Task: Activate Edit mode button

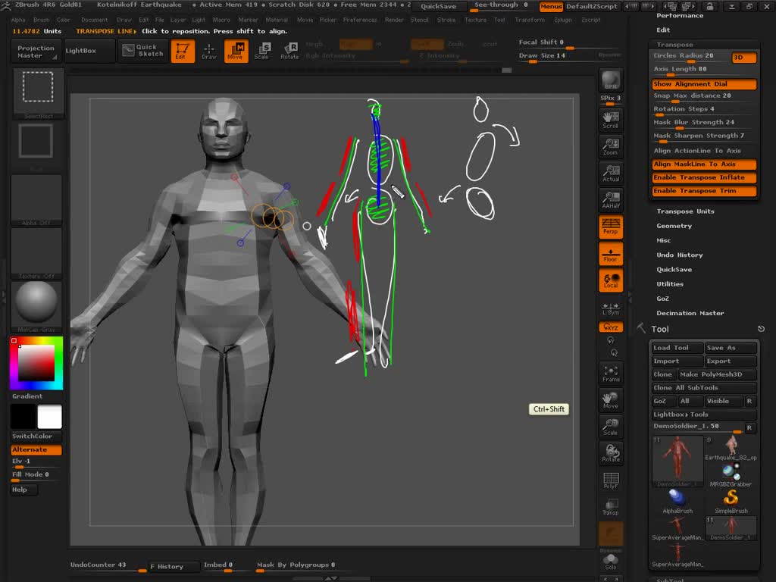Action: (x=182, y=52)
